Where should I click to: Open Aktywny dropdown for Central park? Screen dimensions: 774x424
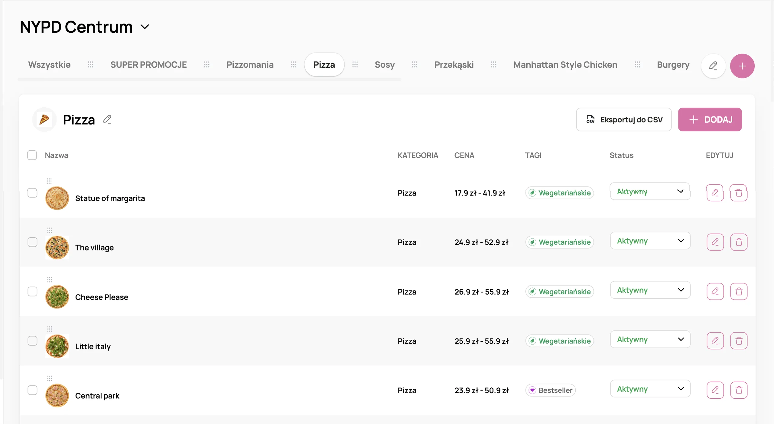(x=650, y=389)
